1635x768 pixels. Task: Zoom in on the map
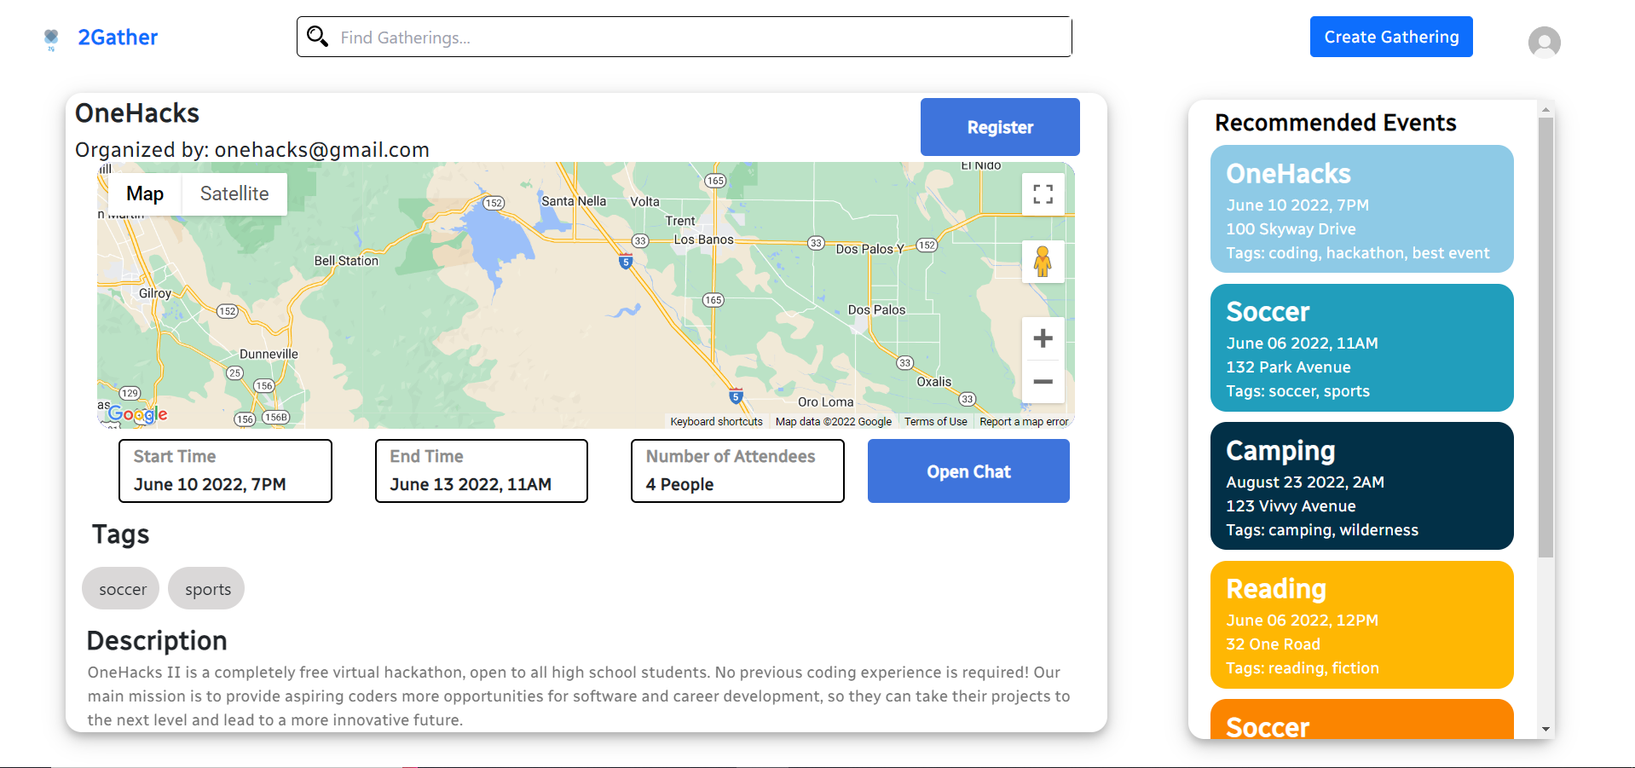coord(1043,338)
